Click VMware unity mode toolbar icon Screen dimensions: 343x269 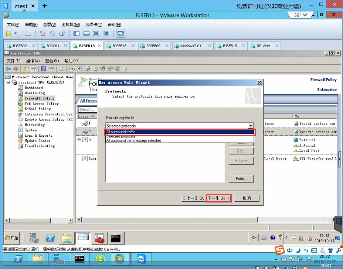[106, 33]
